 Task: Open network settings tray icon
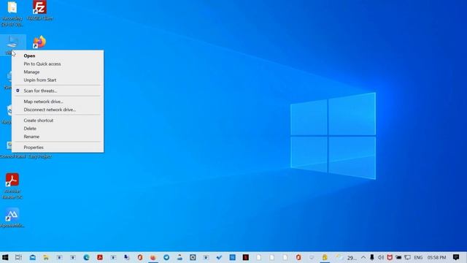coord(407,257)
